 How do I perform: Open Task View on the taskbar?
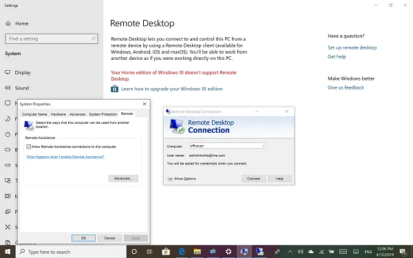tap(149, 252)
